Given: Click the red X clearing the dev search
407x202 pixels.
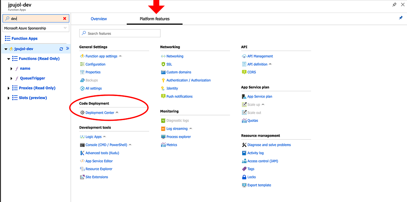Looking at the screenshot, I should [65, 18].
